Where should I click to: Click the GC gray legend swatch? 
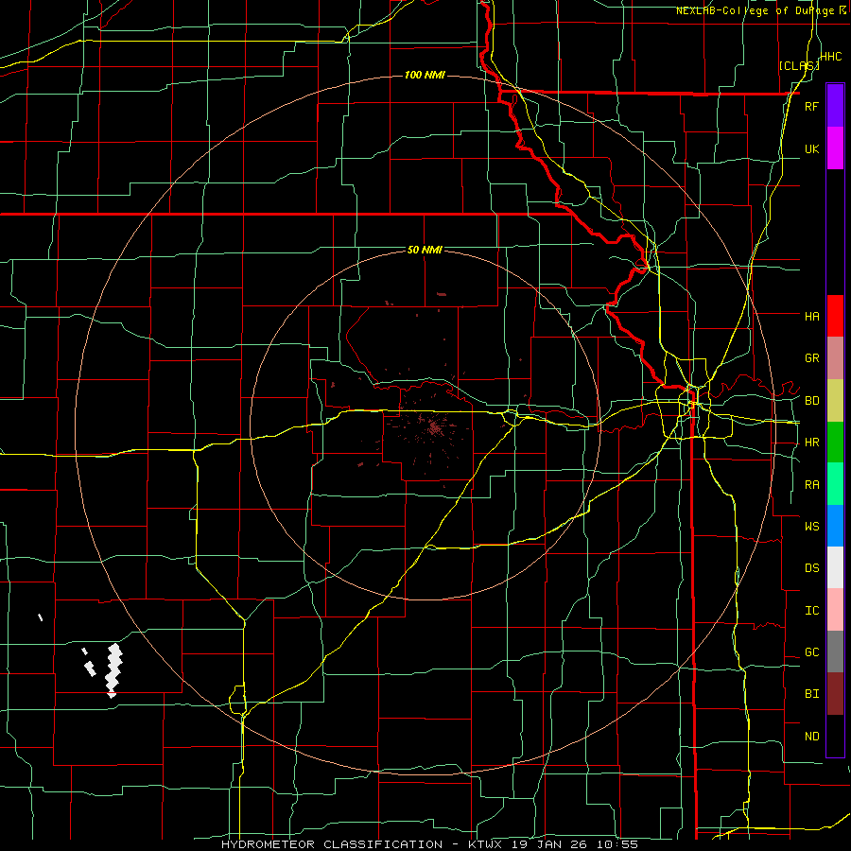(835, 651)
